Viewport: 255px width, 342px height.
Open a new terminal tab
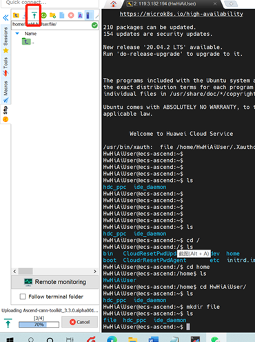click(231, 3)
